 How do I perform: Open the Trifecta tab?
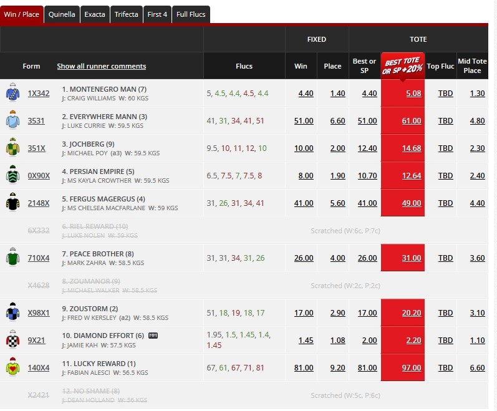click(126, 14)
